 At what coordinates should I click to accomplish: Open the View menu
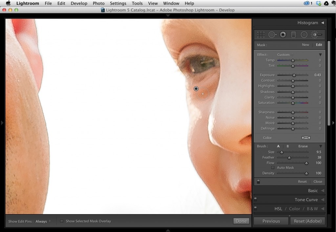pos(153,3)
